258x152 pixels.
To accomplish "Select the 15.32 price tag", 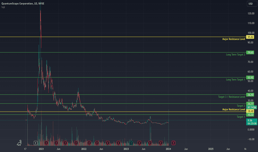I will pyautogui.click(x=250, y=115).
